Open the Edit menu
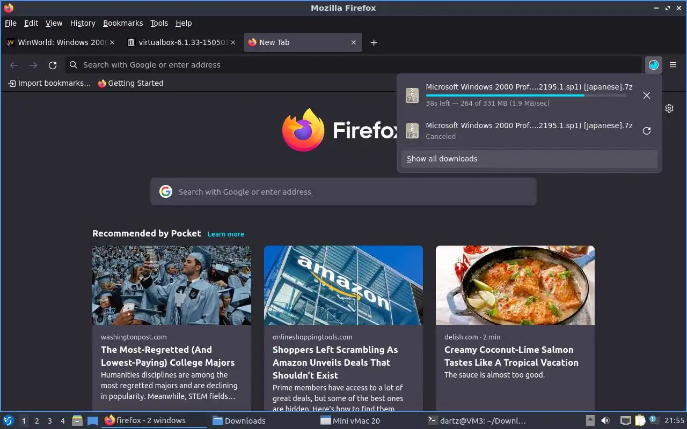Viewport: 687px width, 429px height. [31, 23]
